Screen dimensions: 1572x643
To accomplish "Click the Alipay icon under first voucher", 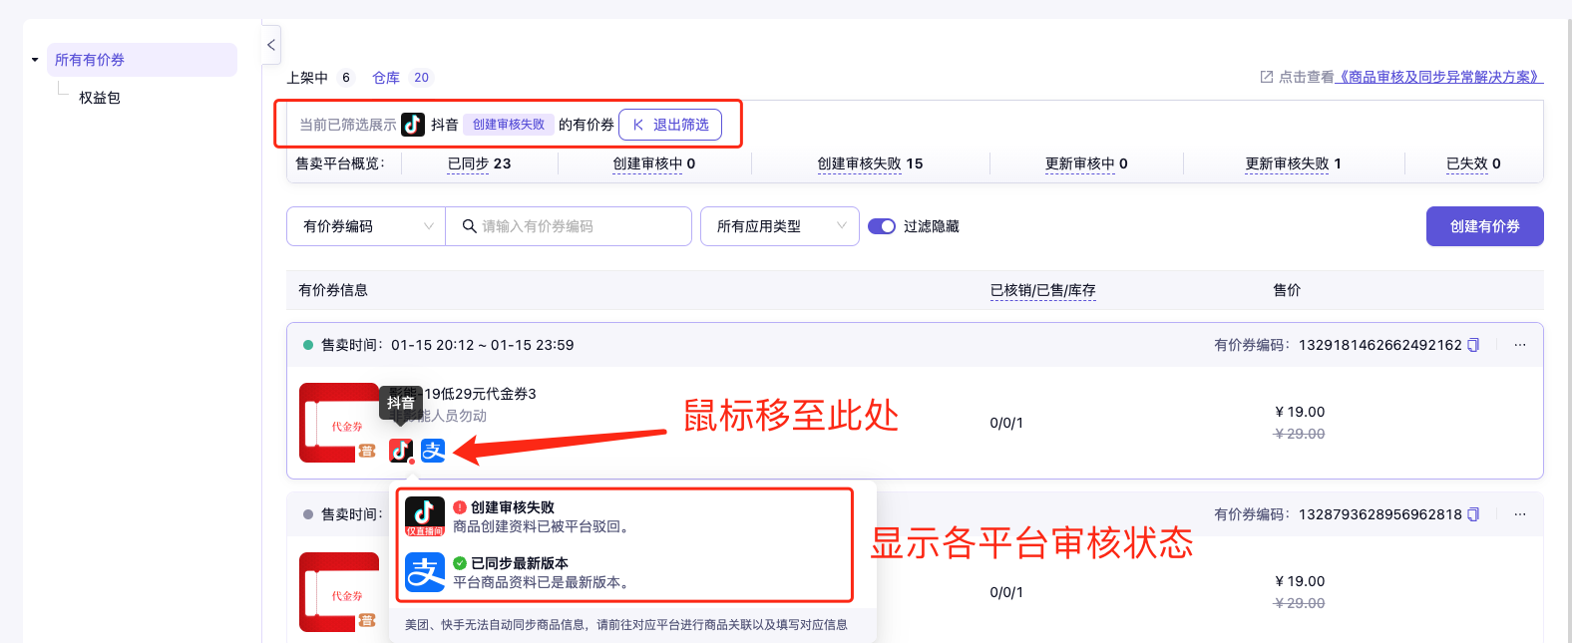I will (433, 451).
